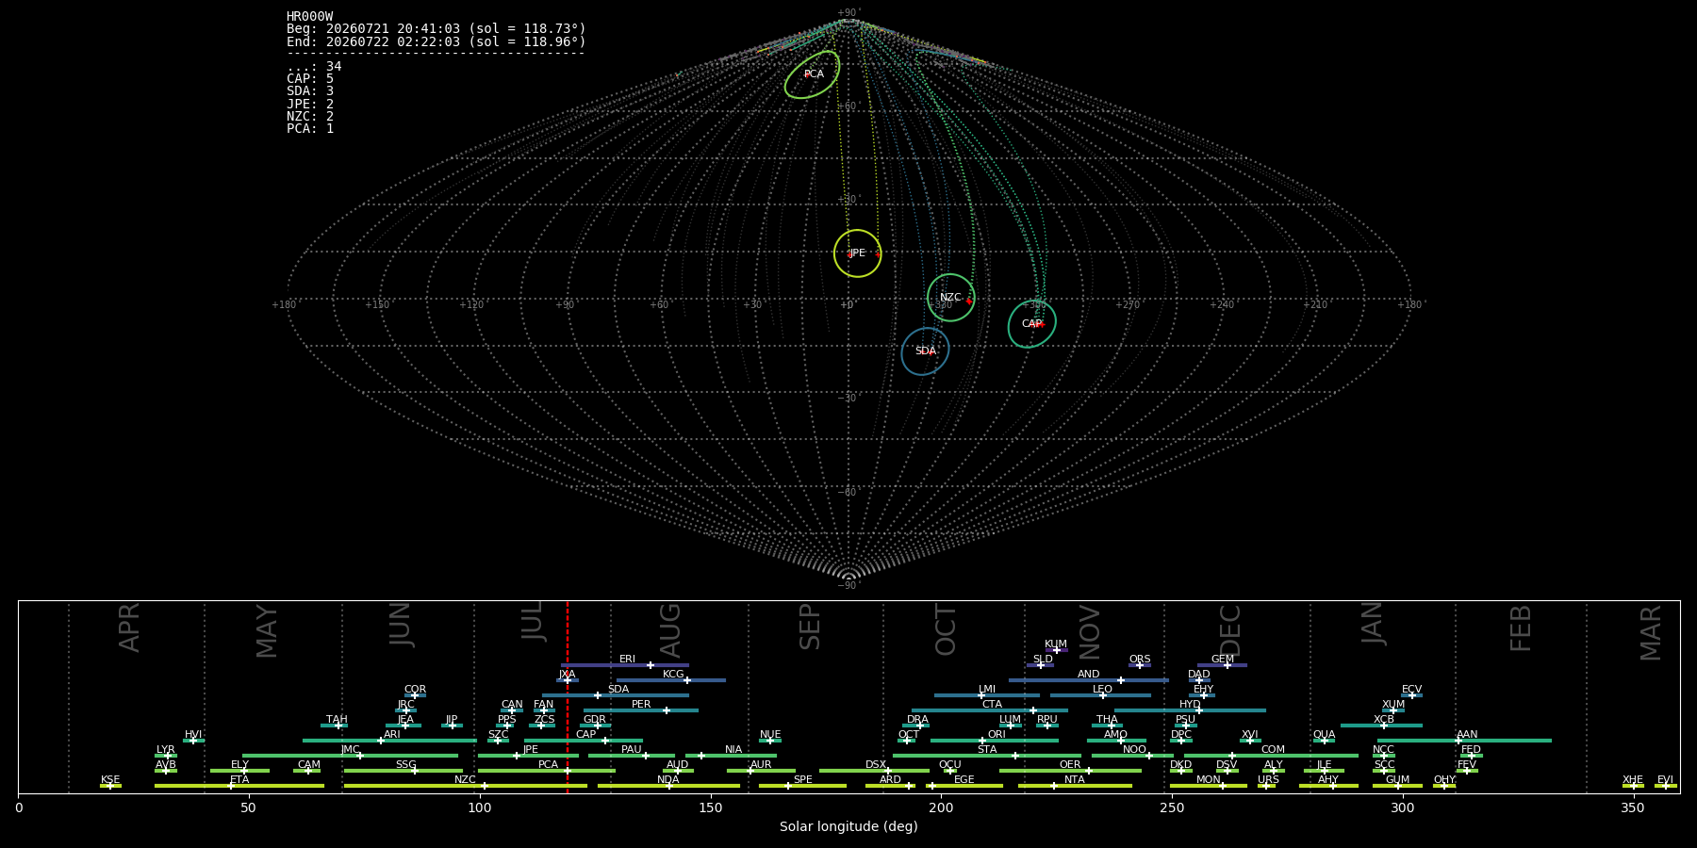Select the CAP radiant circle
Image resolution: width=1697 pixels, height=848 pixels.
(x=1032, y=324)
